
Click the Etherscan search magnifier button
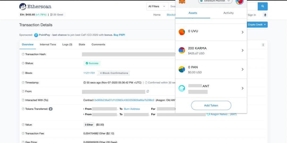coord(263,6)
